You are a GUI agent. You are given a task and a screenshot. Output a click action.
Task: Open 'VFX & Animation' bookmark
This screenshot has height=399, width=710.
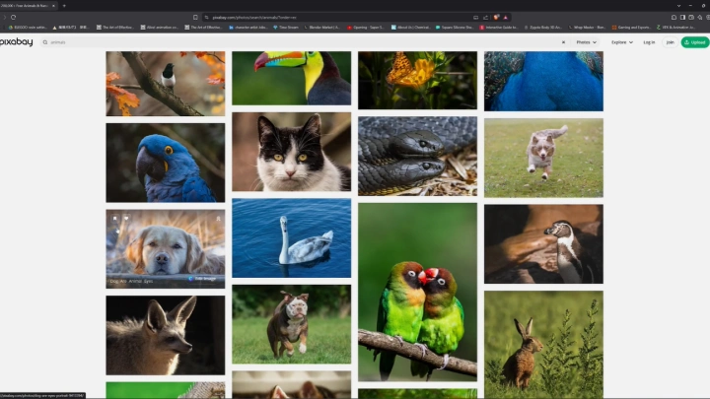click(x=675, y=28)
